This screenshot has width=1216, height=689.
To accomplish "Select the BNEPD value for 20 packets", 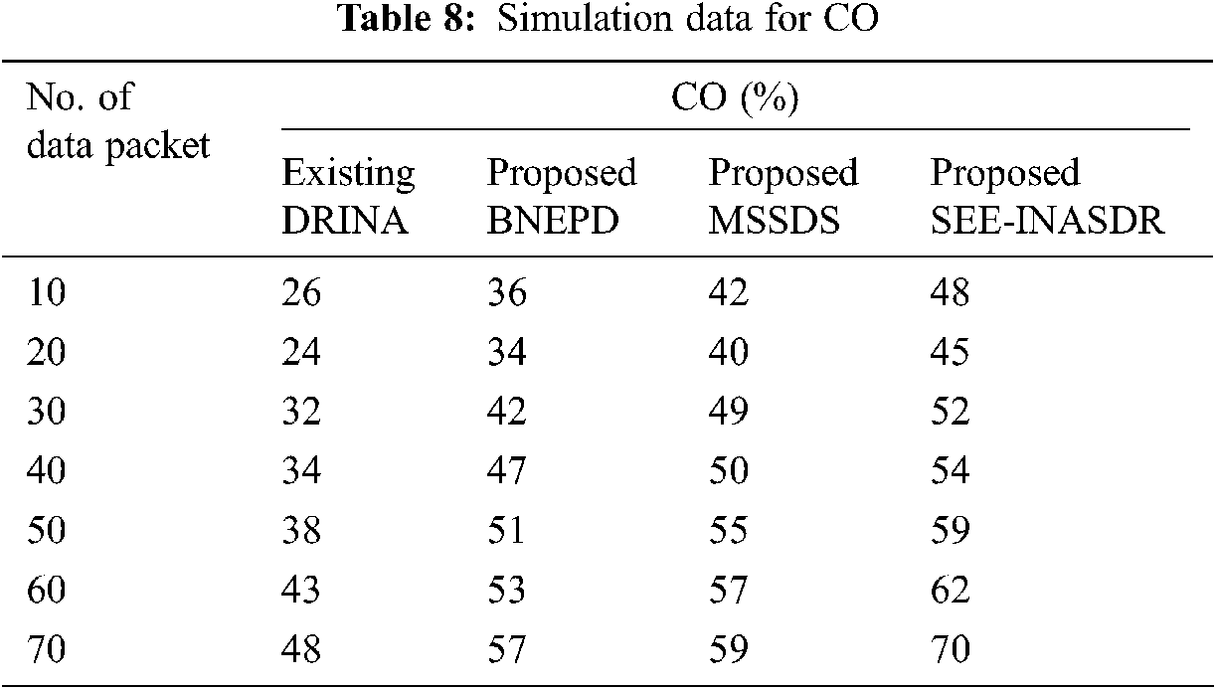I will (x=506, y=354).
